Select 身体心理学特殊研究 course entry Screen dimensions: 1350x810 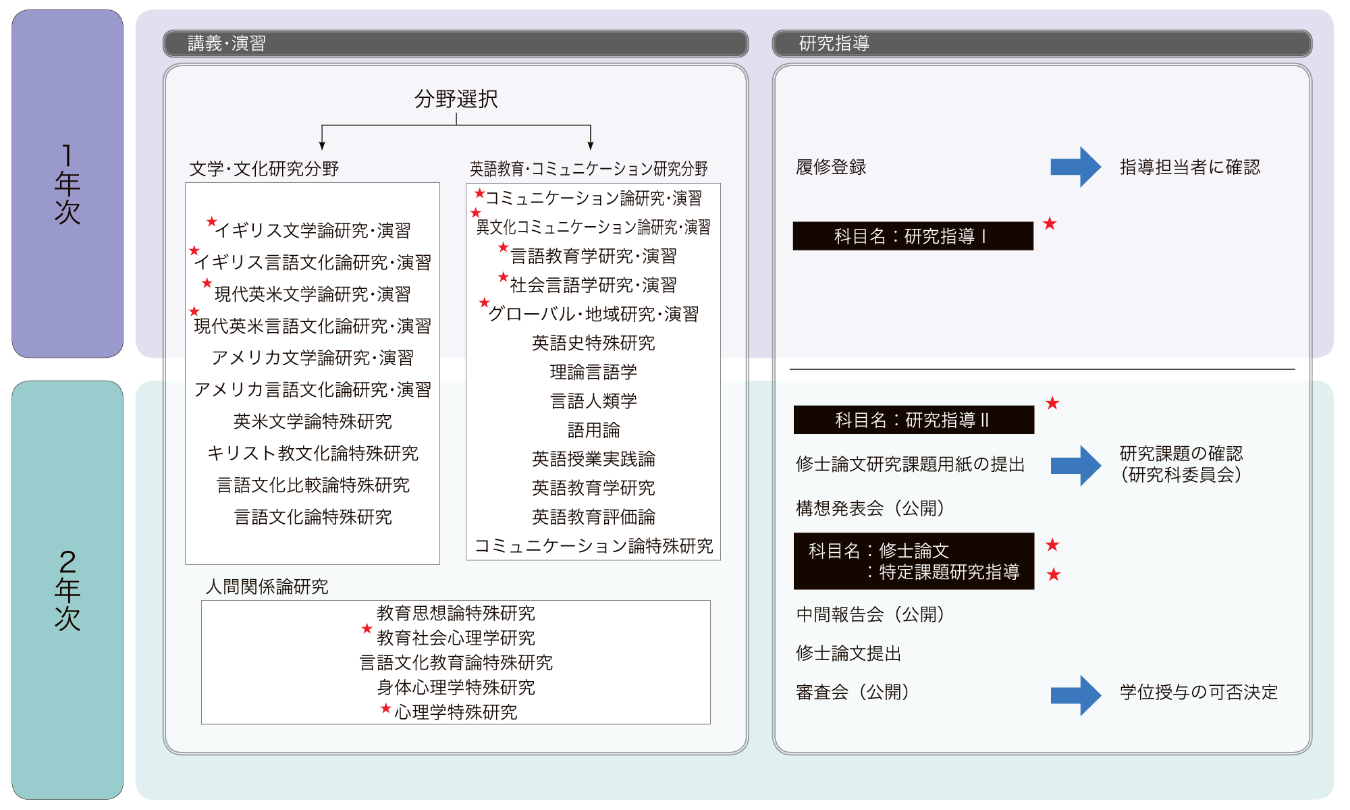point(456,687)
